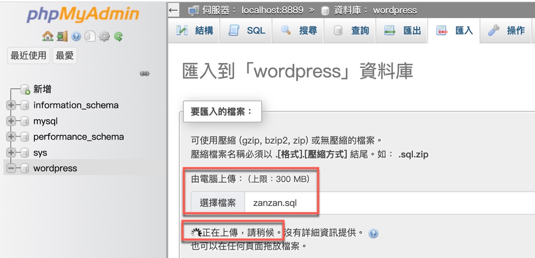Expand information_schema database tree node
This screenshot has height=258, width=535.
point(11,106)
